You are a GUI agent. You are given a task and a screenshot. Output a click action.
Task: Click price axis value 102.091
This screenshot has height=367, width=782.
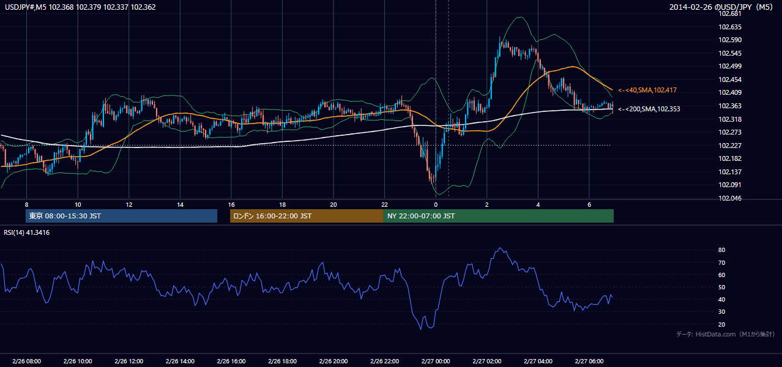point(729,185)
